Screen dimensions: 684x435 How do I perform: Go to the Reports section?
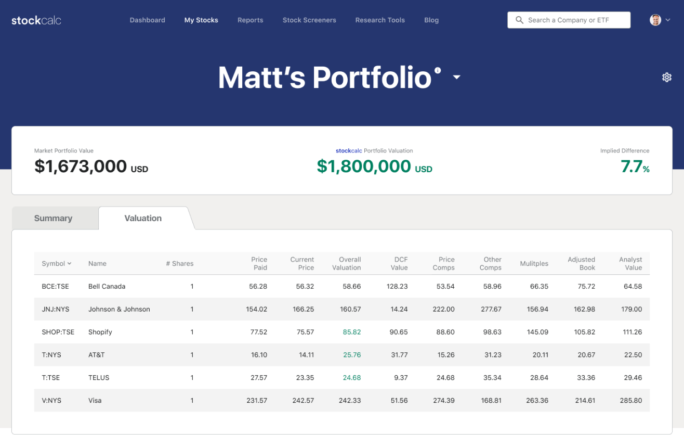click(250, 20)
